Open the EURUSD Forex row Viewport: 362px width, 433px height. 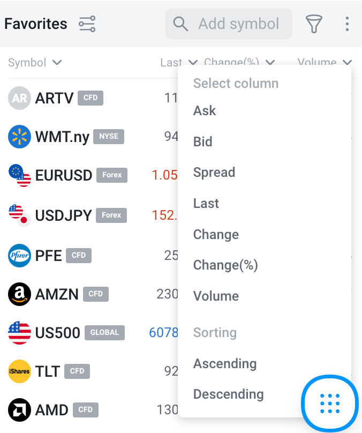(64, 175)
